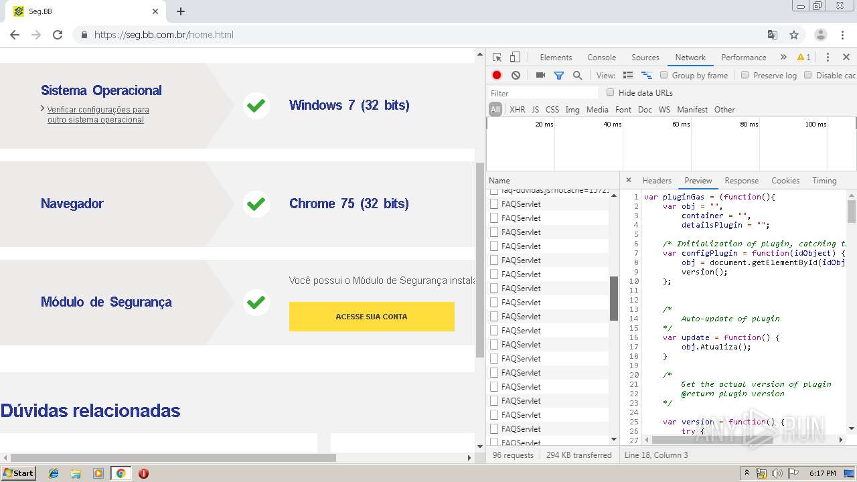Tick checkbox of second FAQServlet request

(494, 218)
